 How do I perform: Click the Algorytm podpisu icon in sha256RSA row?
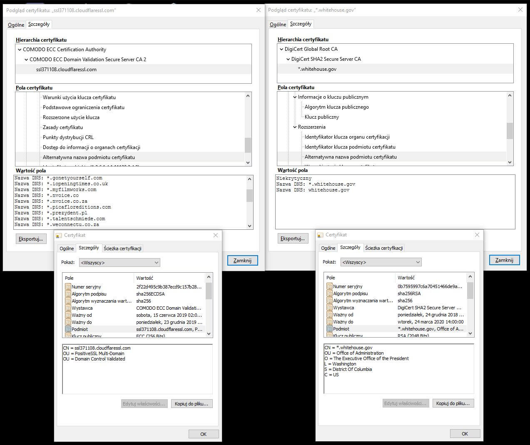pos(329,293)
